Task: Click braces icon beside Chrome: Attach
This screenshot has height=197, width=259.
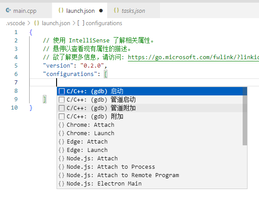Action: click(x=61, y=125)
